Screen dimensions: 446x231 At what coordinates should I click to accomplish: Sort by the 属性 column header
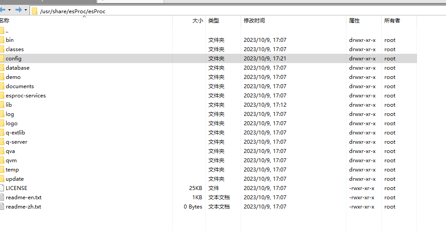[x=354, y=20]
